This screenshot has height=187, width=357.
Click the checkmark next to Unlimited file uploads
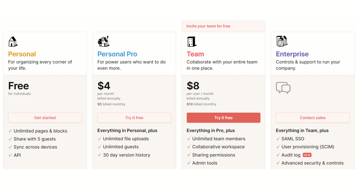pos(99,139)
